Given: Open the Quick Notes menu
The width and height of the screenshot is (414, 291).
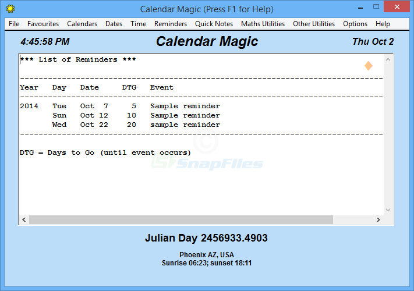Looking at the screenshot, I should 214,24.
